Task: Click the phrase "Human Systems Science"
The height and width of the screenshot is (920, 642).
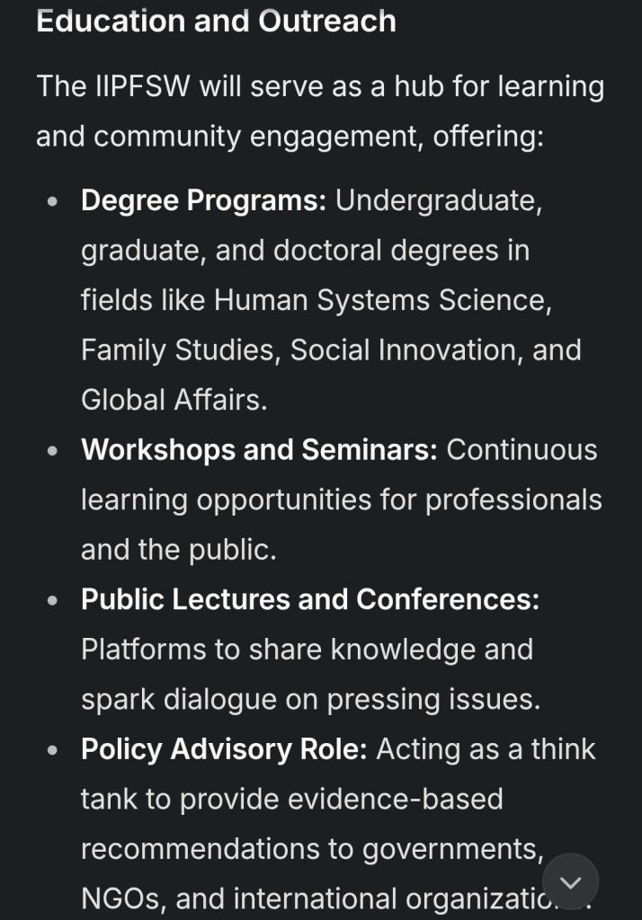Action: point(381,300)
